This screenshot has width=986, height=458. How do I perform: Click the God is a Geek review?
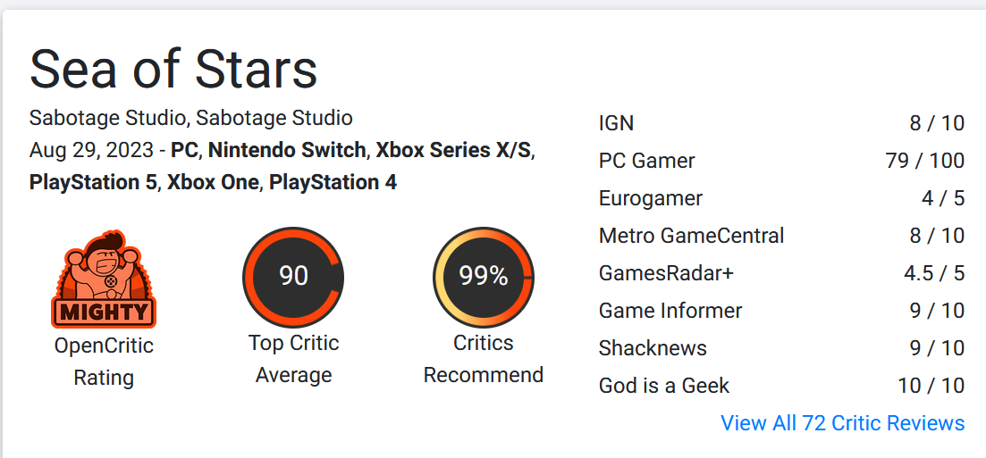(x=781, y=385)
